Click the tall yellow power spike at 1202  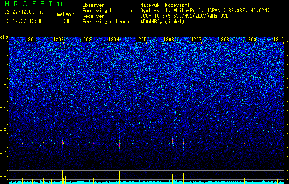pyautogui.click(x=63, y=177)
